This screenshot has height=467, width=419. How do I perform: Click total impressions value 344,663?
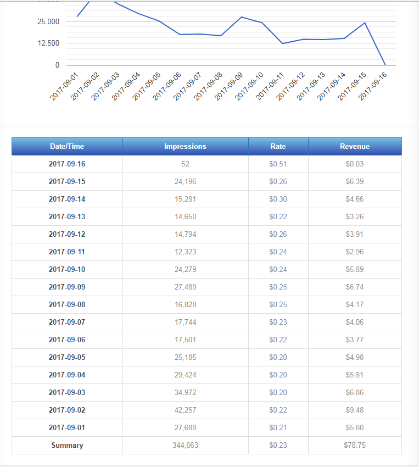185,445
